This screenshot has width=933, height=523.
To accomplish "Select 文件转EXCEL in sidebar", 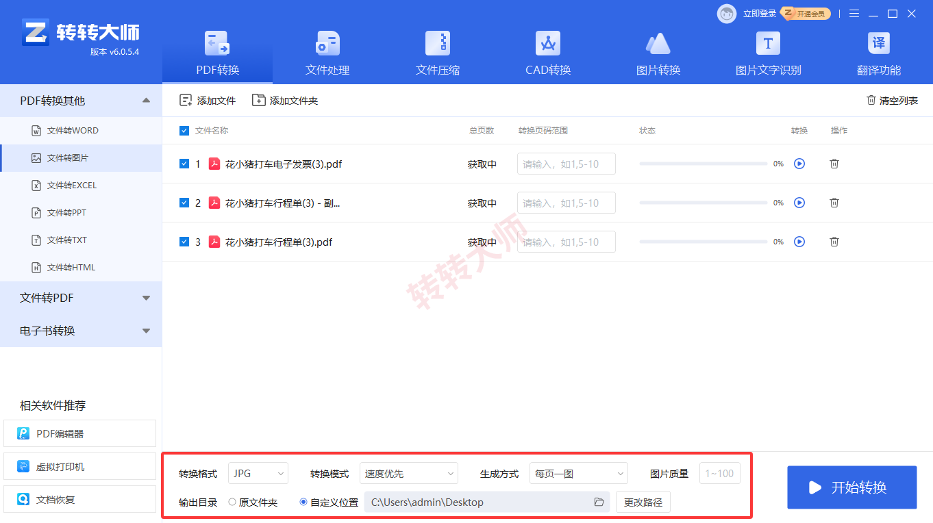I will point(81,186).
